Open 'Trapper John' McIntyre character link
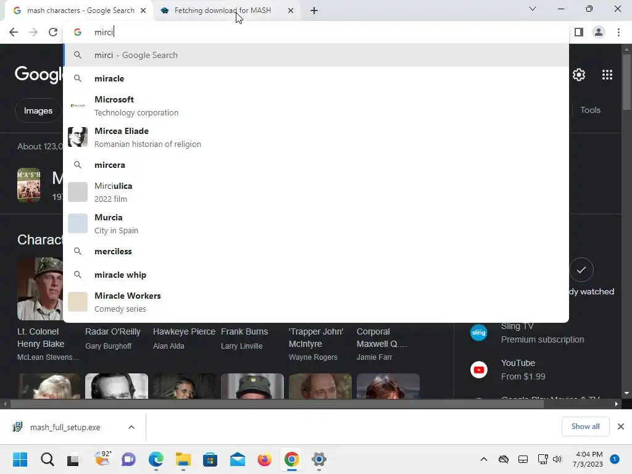The width and height of the screenshot is (632, 474). [315, 338]
